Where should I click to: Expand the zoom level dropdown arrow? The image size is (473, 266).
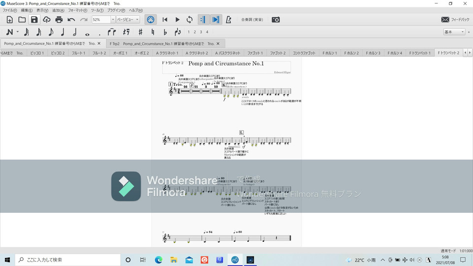[113, 20]
